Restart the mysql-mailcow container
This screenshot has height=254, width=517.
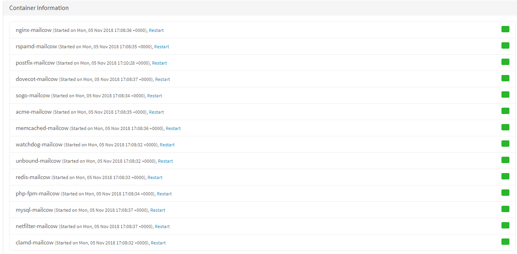tap(158, 210)
